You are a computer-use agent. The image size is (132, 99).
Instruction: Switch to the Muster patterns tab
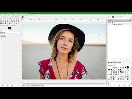click(x=113, y=62)
